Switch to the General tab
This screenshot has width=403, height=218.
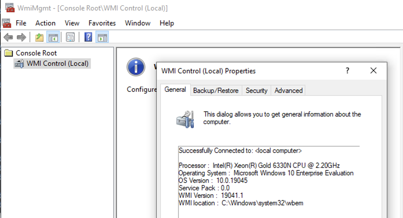click(x=175, y=90)
